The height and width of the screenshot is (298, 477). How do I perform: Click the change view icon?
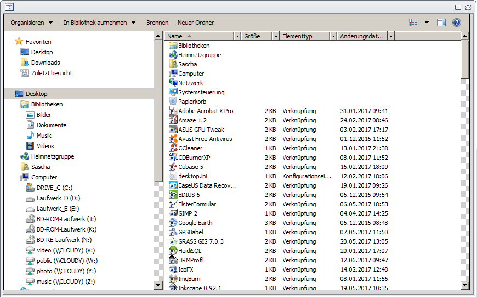click(x=413, y=23)
